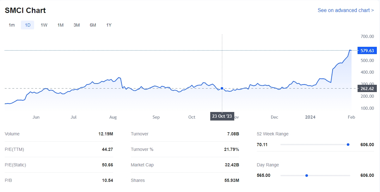This screenshot has height=192, width=380.
Task: Click the 52 Week Range slider handle
Action: pyautogui.click(x=348, y=145)
